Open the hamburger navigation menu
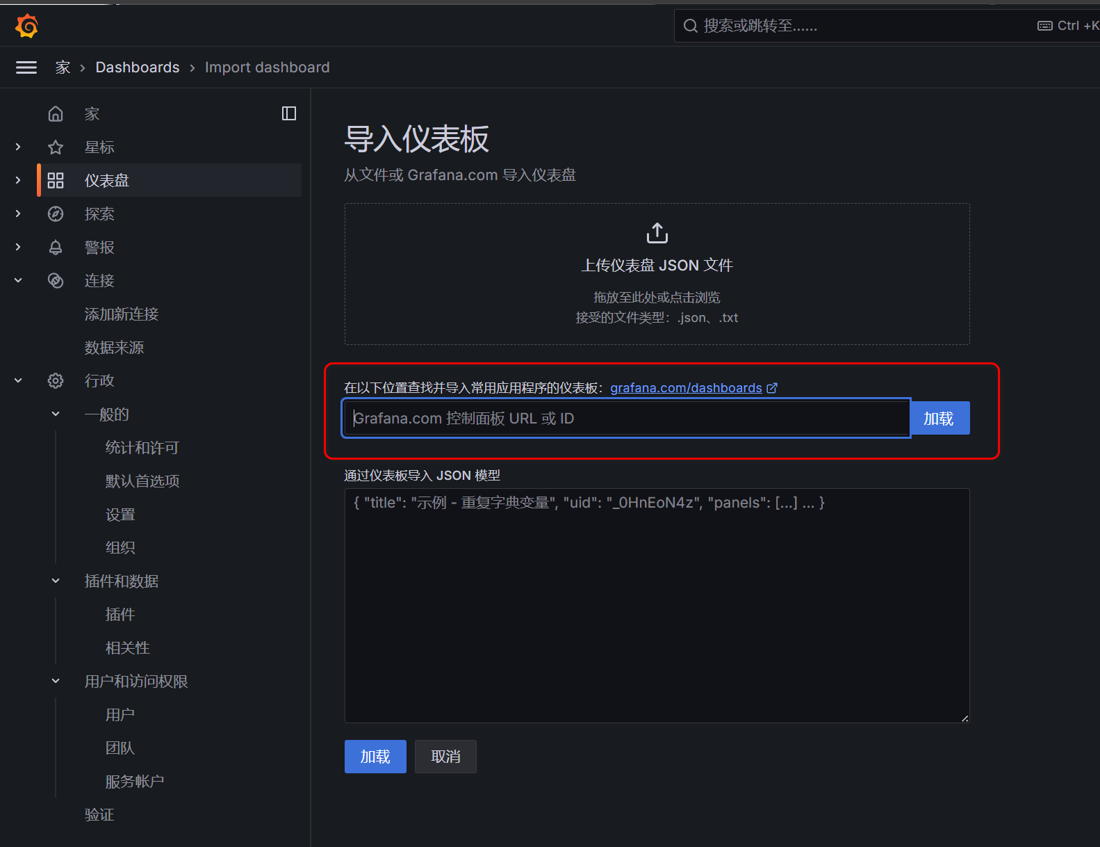 (x=26, y=67)
